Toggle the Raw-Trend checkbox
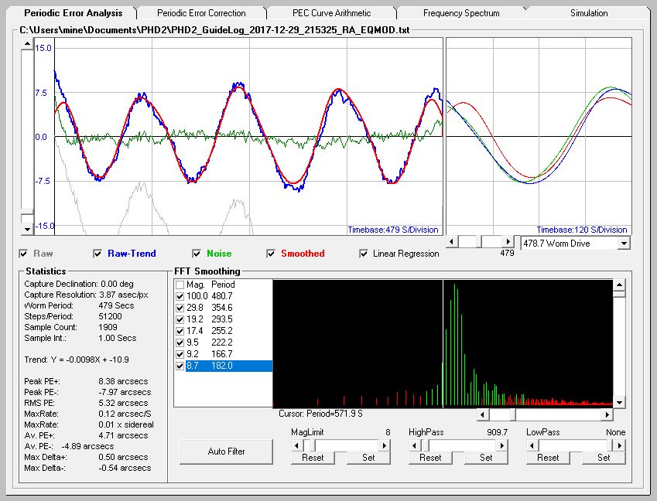The height and width of the screenshot is (501, 657). (98, 254)
